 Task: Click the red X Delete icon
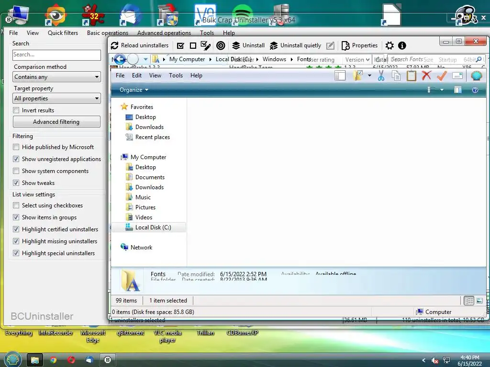426,76
